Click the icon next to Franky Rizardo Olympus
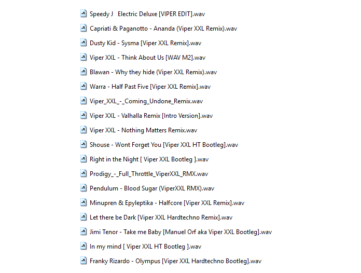This screenshot has width=361, height=273. coord(84,260)
